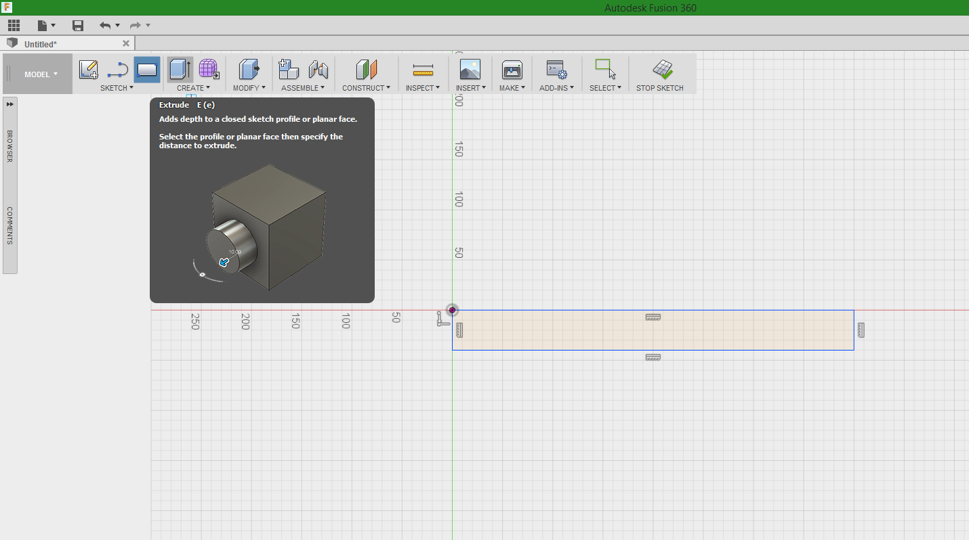The width and height of the screenshot is (969, 540).
Task: Click the right edge vertical constraint icon
Action: coord(861,330)
